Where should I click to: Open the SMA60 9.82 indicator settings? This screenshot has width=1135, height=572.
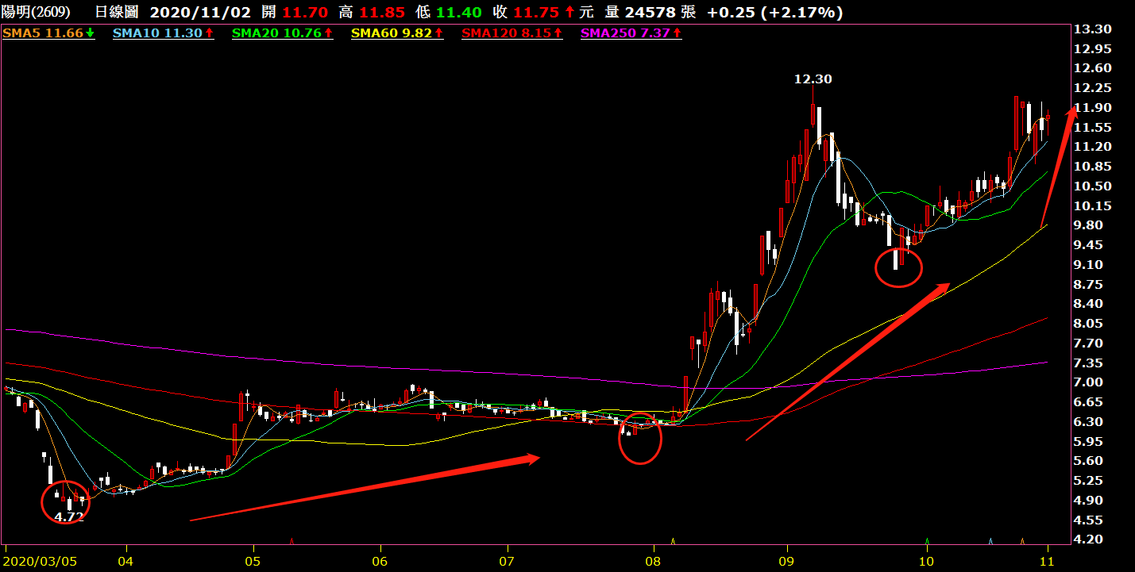pyautogui.click(x=396, y=33)
